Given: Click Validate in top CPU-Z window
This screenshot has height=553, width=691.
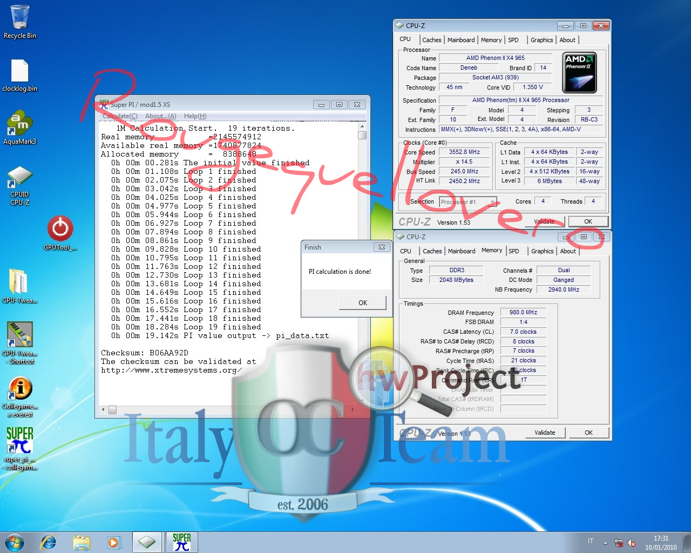Looking at the screenshot, I should pyautogui.click(x=544, y=221).
